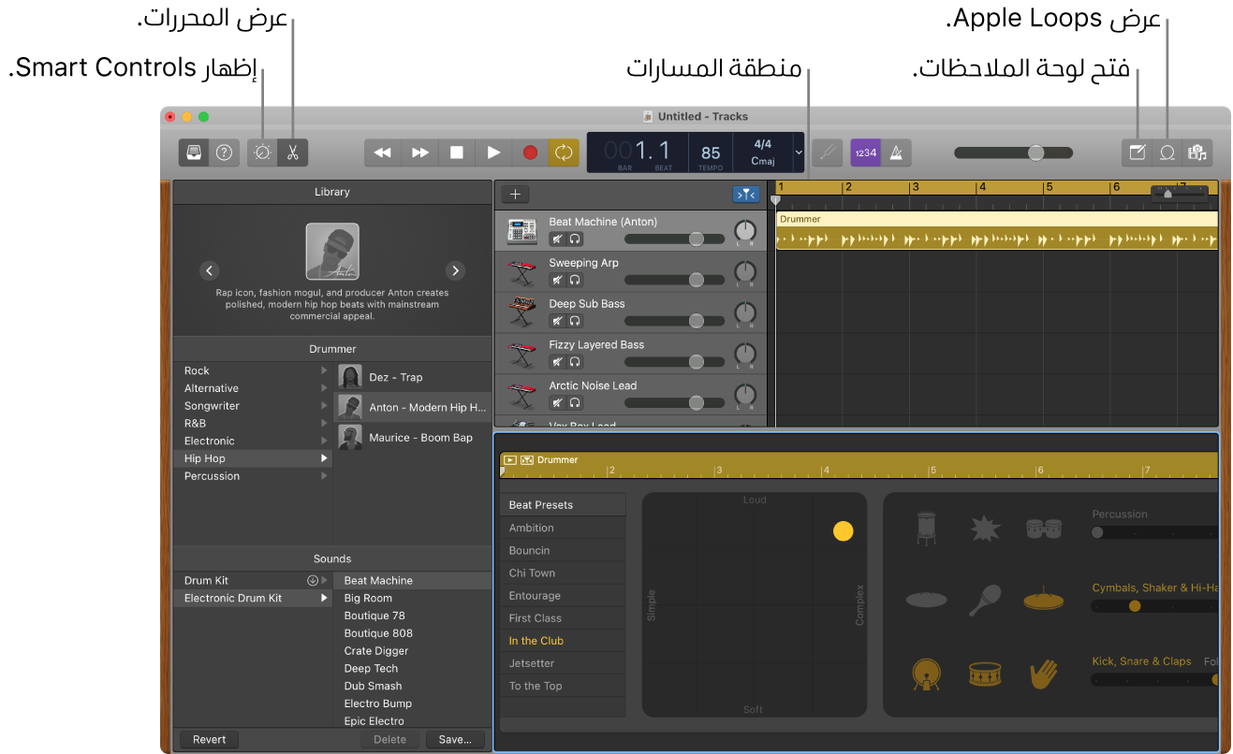The width and height of the screenshot is (1233, 754).
Task: Solo the Arctic Noise Lead track
Action: coord(575,402)
